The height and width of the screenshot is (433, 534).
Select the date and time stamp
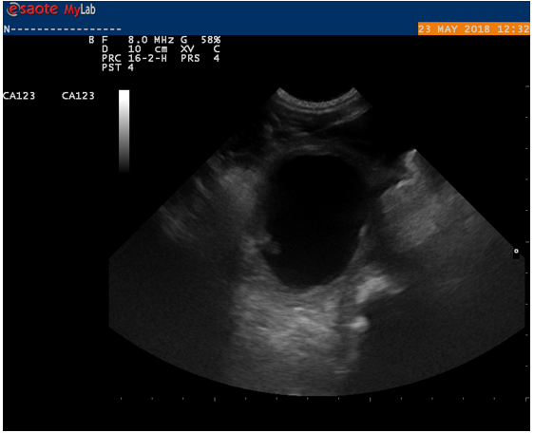474,28
